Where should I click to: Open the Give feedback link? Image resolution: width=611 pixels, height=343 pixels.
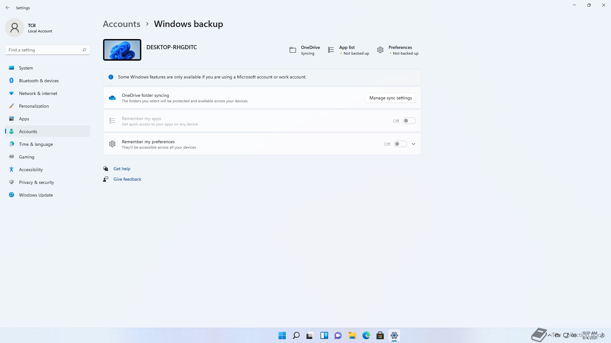(x=127, y=179)
